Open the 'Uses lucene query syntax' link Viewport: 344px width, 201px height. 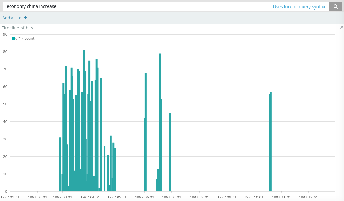299,7
